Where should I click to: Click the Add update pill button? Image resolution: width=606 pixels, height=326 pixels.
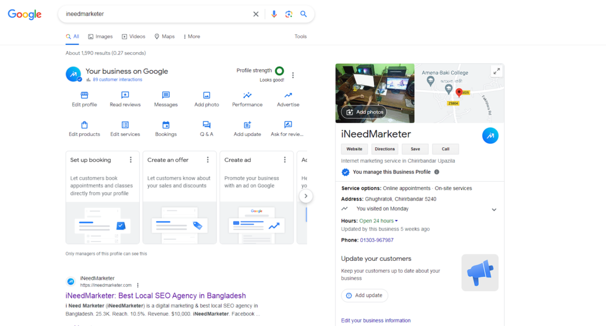(x=365, y=295)
